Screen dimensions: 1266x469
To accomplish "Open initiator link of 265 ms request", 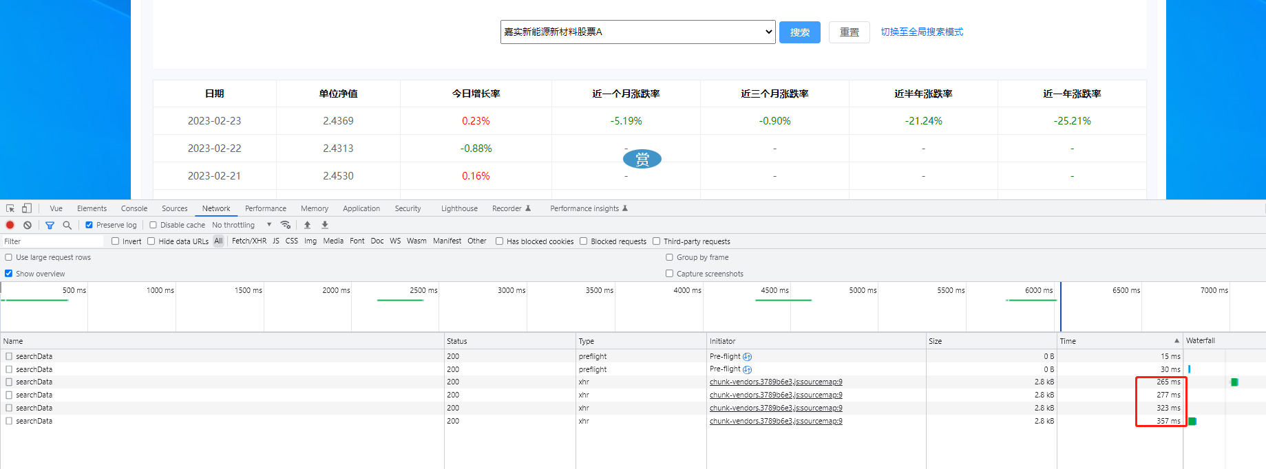I will [776, 382].
